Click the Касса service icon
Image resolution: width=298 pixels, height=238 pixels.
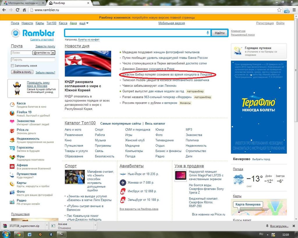[x=12, y=105]
